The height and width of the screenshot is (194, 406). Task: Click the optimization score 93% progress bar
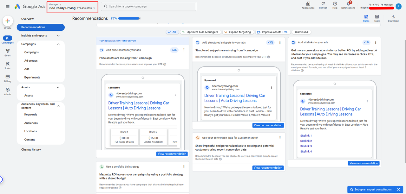(130, 19)
